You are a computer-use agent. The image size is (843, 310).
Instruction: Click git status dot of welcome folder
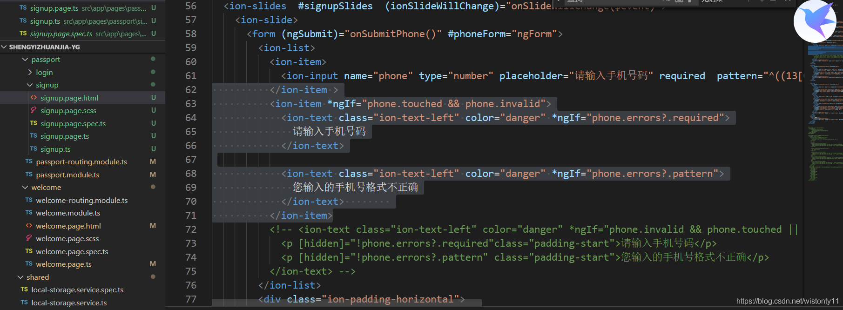coord(153,187)
